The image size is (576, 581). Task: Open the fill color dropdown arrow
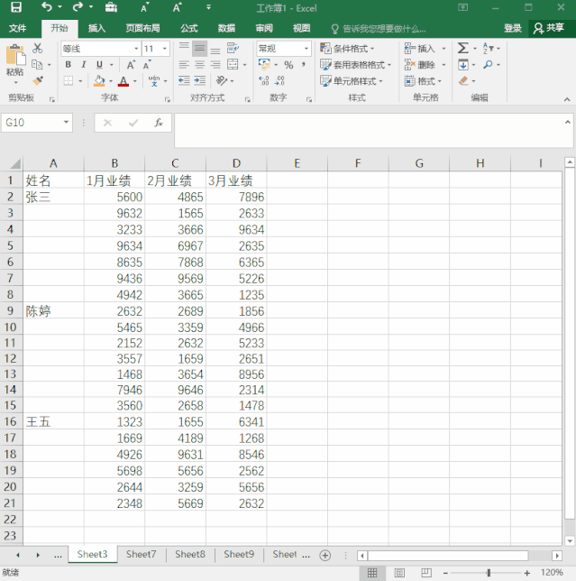[111, 81]
